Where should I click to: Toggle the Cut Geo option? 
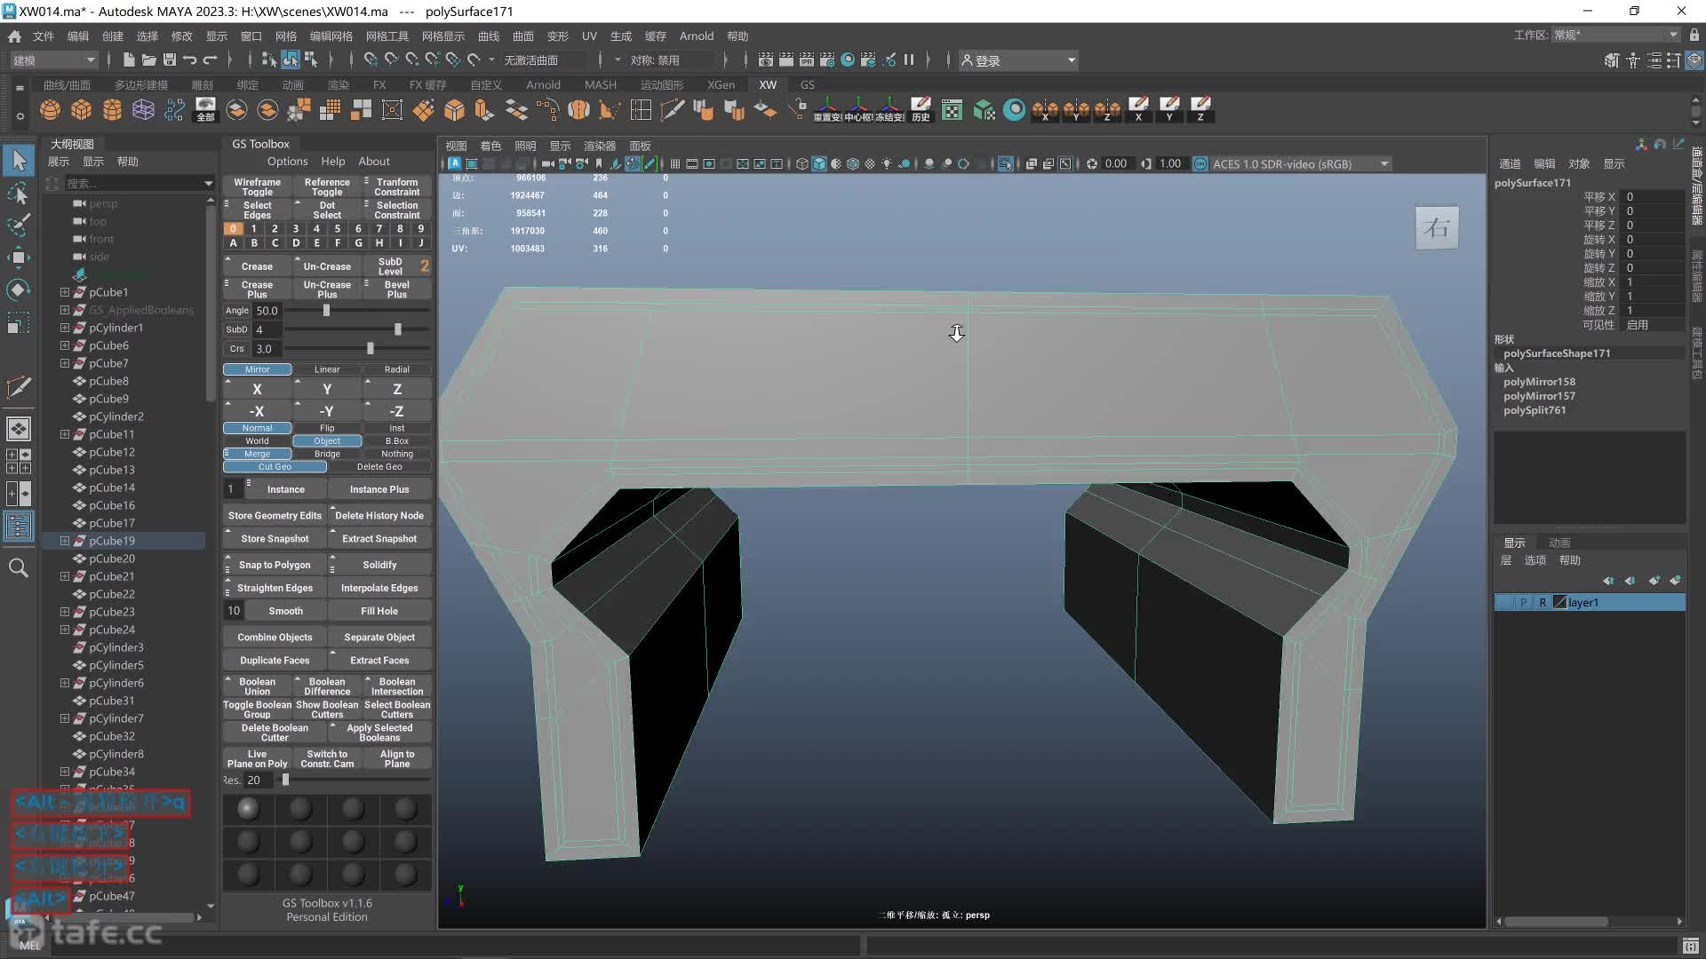tap(275, 467)
